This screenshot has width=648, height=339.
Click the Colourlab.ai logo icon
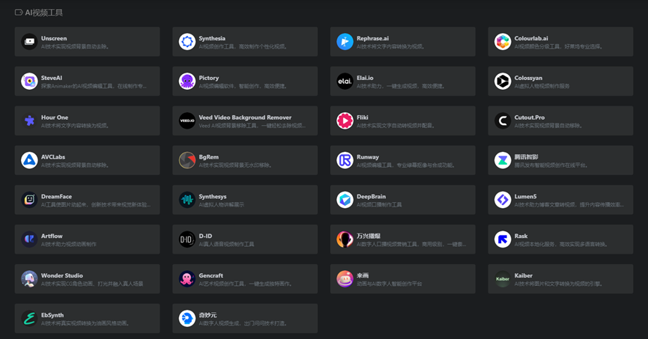(503, 42)
